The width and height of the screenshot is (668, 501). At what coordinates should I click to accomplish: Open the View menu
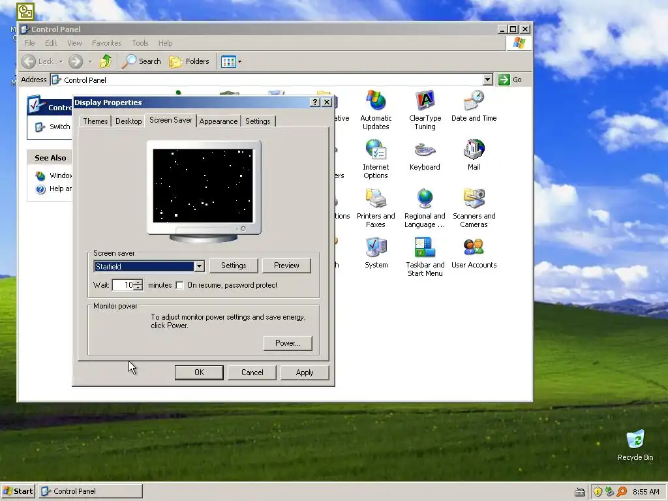click(74, 43)
